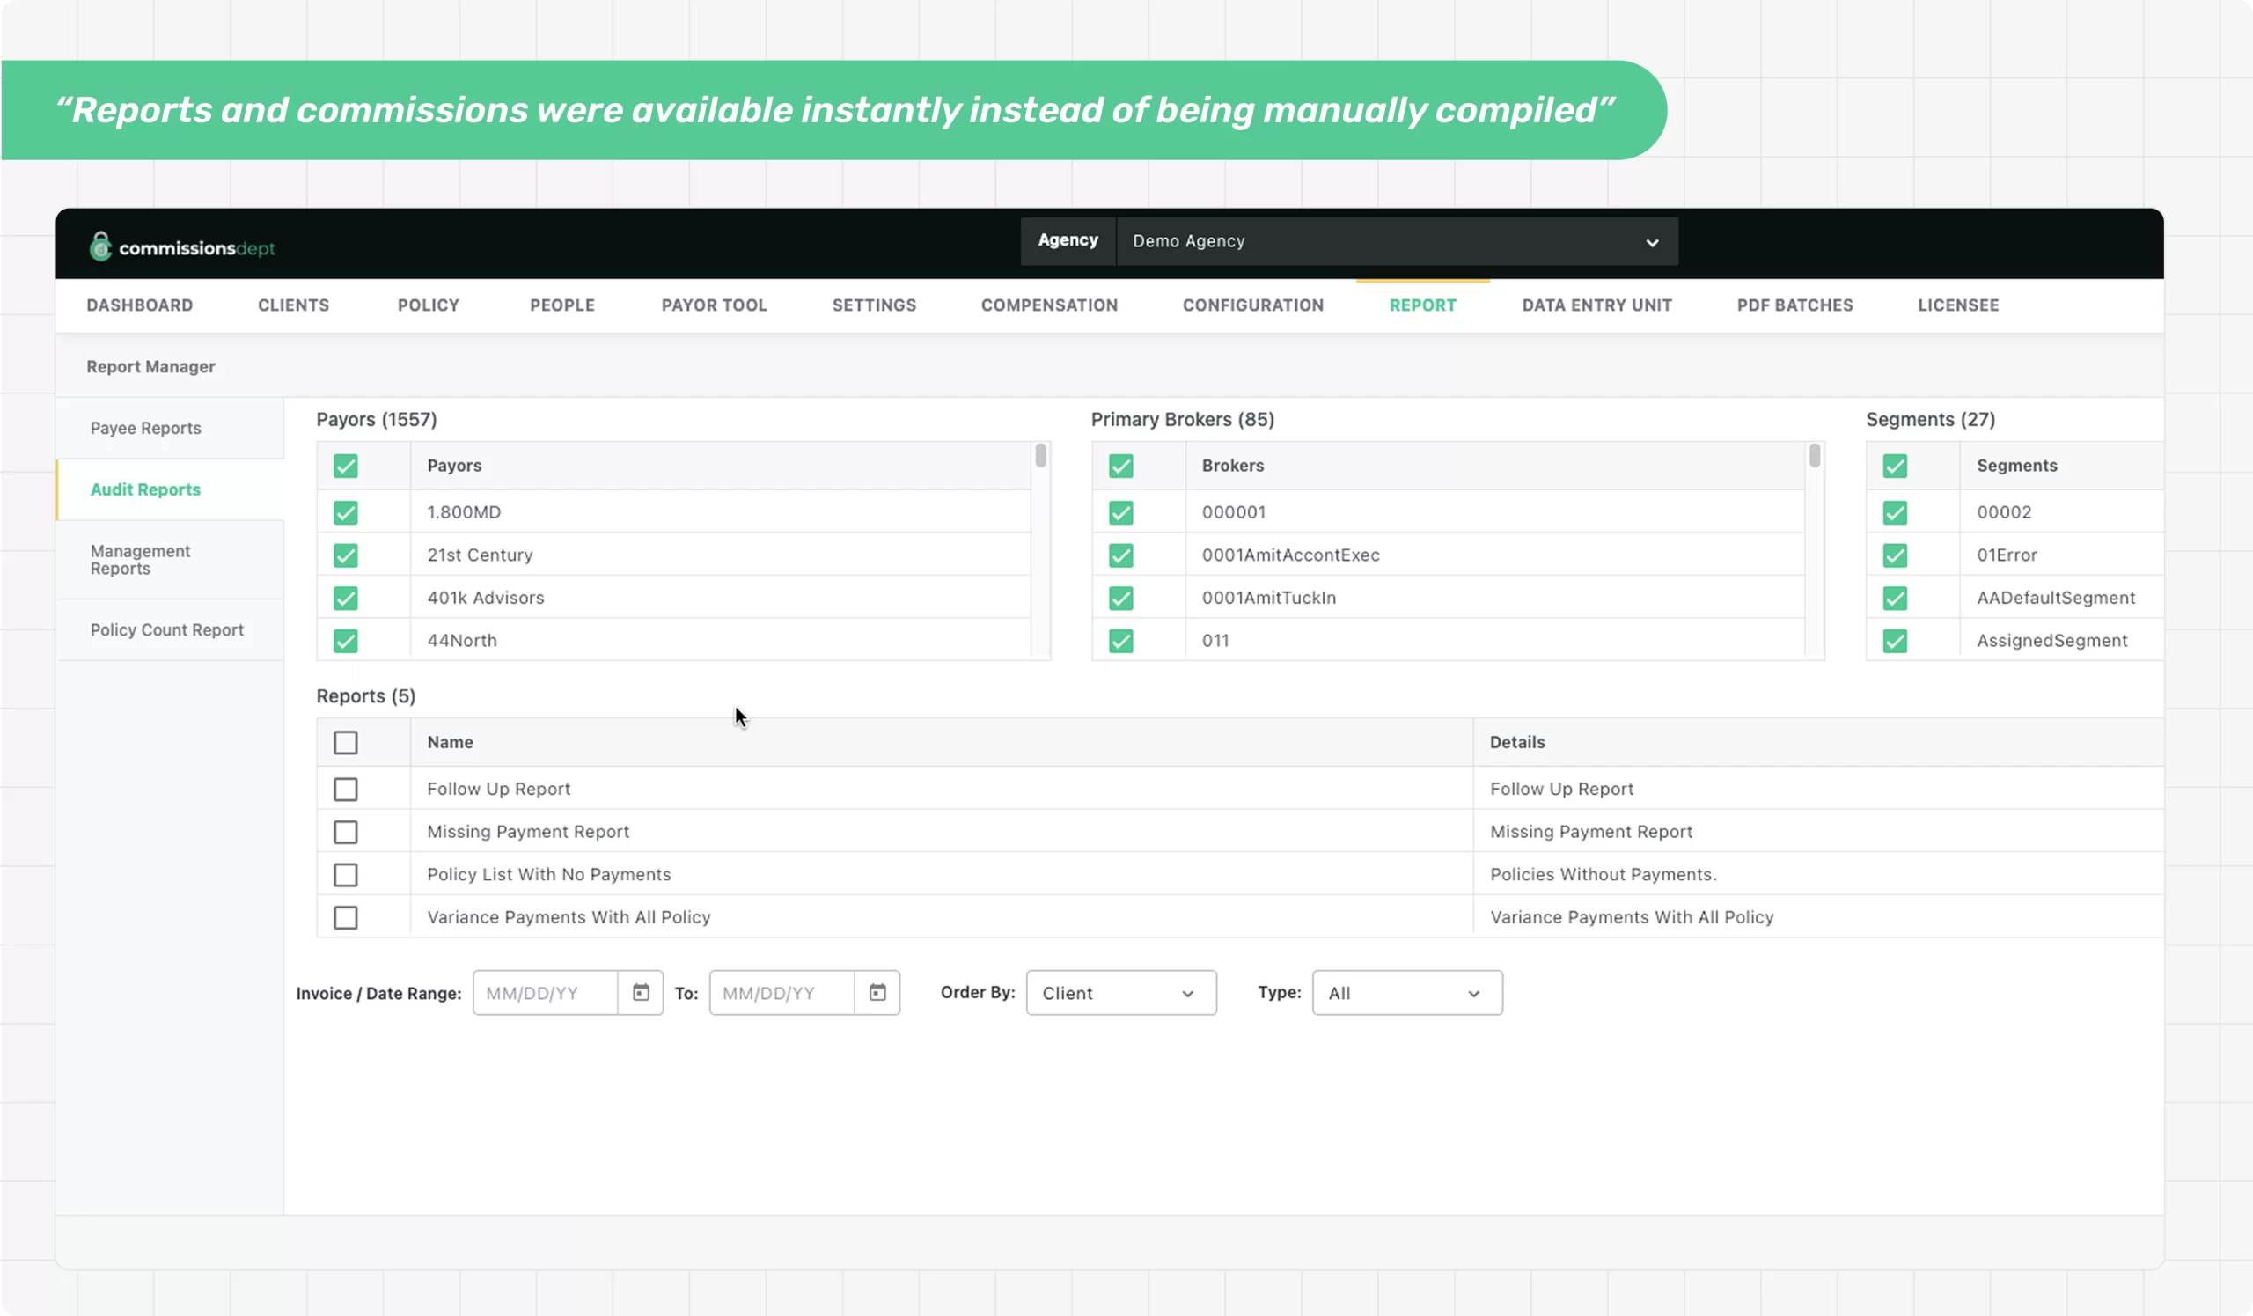Viewport: 2253px width, 1316px height.
Task: Open Payee Reports in sidebar
Action: (146, 428)
